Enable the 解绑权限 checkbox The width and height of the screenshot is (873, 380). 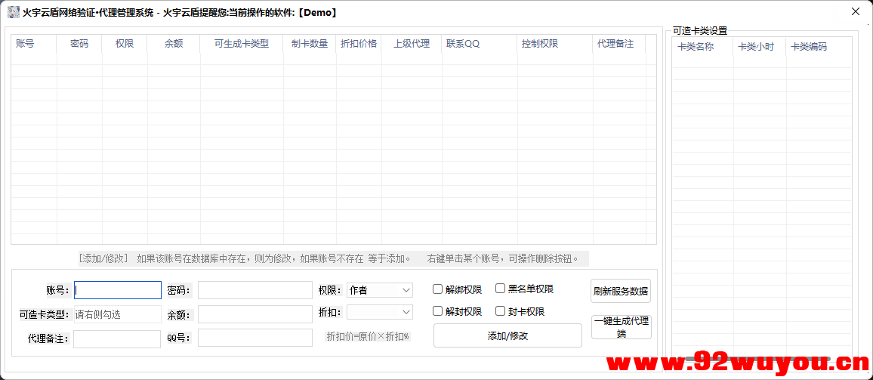[x=438, y=289]
